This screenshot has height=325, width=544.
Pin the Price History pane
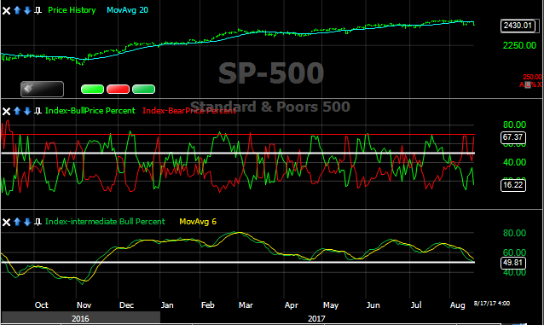[38, 10]
